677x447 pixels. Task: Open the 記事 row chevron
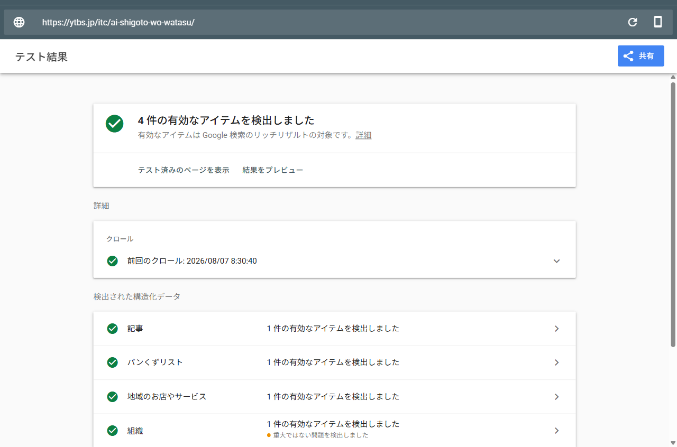click(556, 329)
